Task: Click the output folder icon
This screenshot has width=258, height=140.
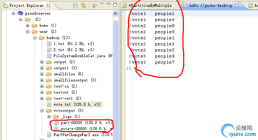Action: (x=49, y=62)
